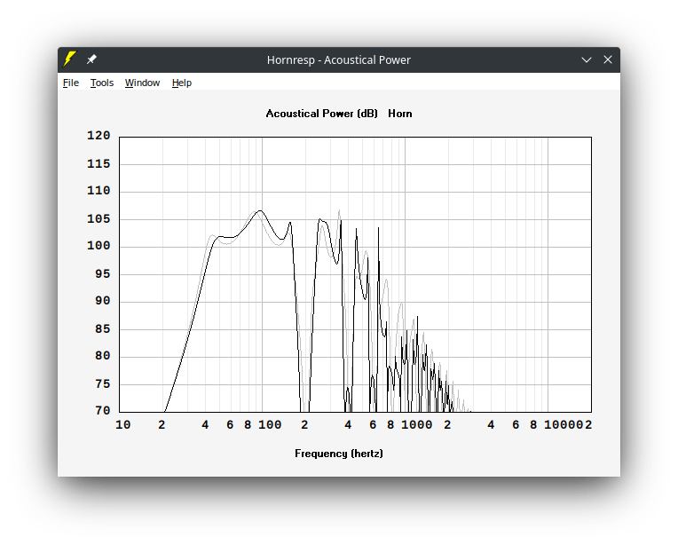Click the 85 value on the dB axis
678x545 pixels.
102,329
